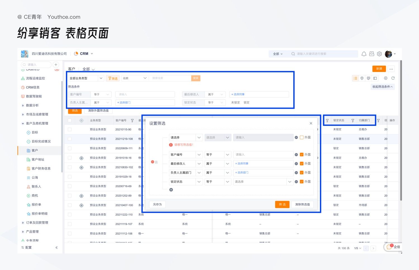Uncheck 外露 for 锁定状态 row
Image resolution: width=419 pixels, height=270 pixels.
pyautogui.click(x=302, y=182)
